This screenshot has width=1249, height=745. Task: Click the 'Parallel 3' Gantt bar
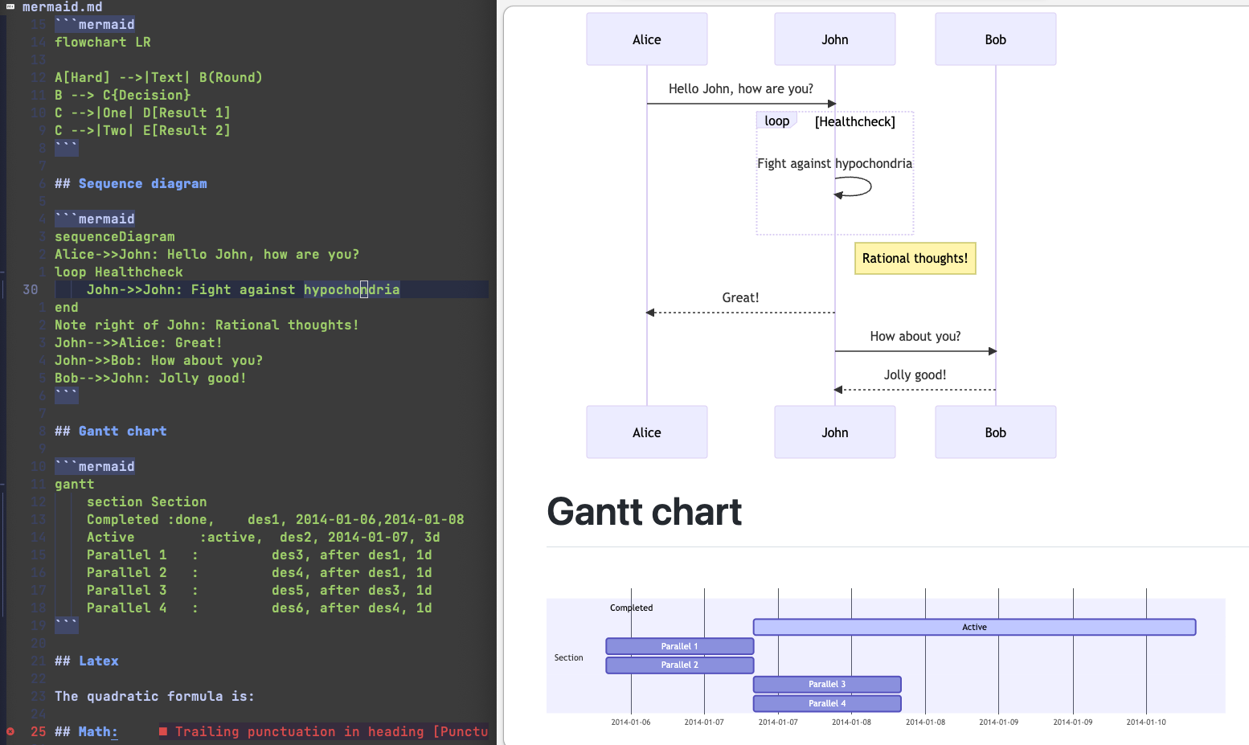tap(827, 684)
